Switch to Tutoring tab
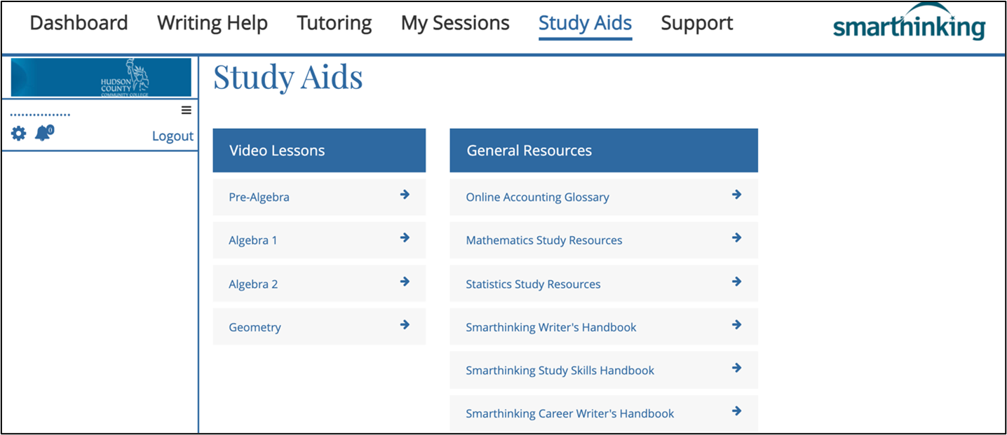Image resolution: width=1007 pixels, height=435 pixels. click(334, 23)
